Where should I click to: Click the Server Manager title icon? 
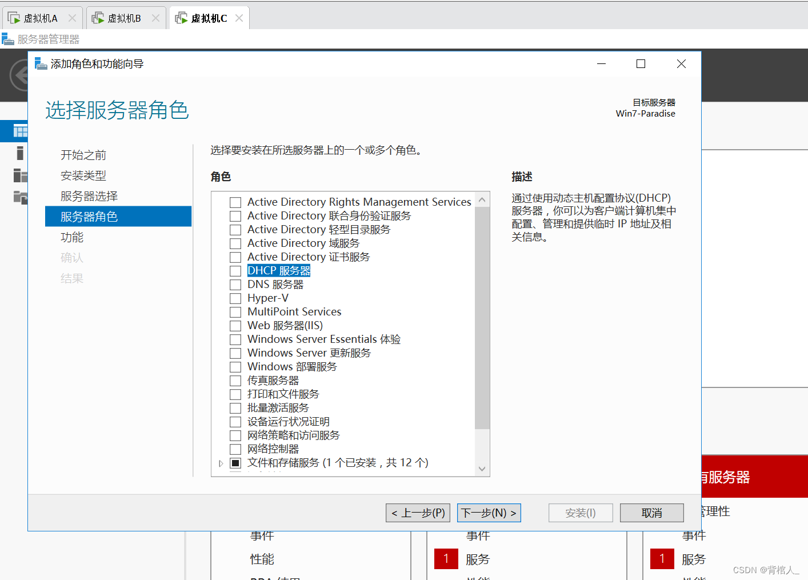click(x=7, y=39)
